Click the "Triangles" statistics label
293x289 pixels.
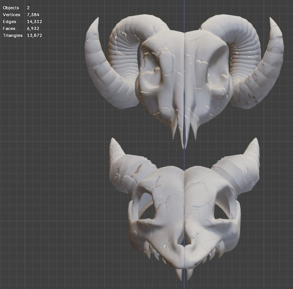[x=13, y=36]
